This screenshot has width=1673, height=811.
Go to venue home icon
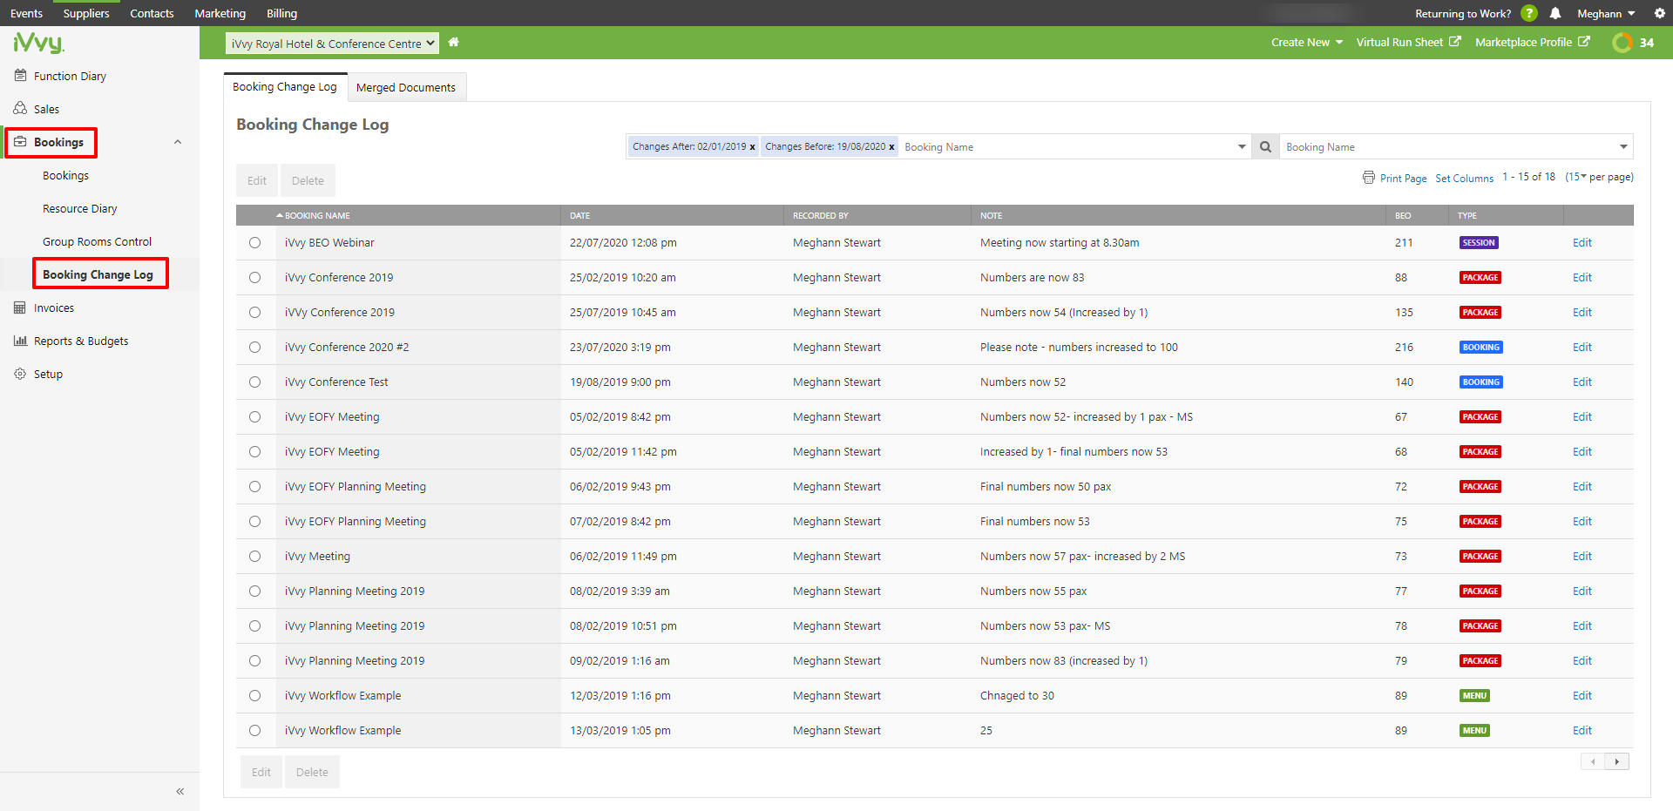click(x=454, y=42)
